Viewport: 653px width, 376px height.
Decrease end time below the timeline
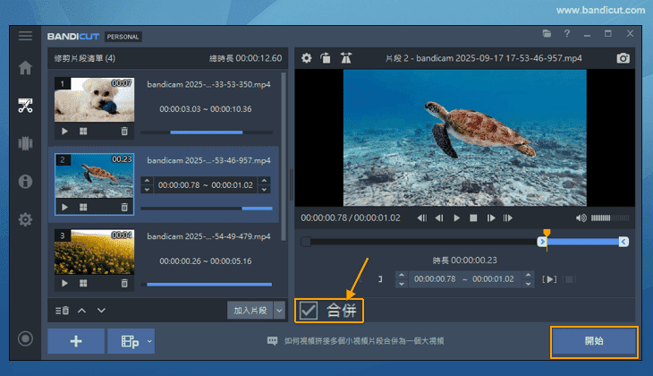[528, 284]
